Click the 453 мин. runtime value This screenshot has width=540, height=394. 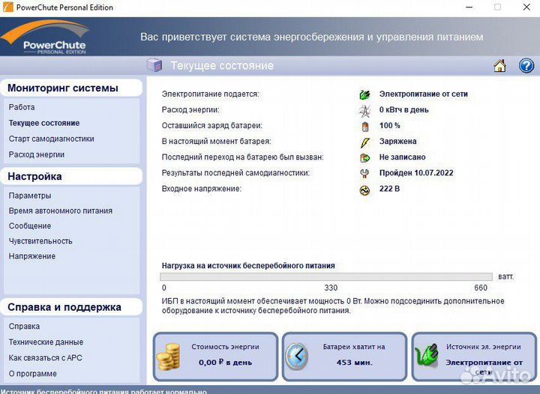point(354,363)
